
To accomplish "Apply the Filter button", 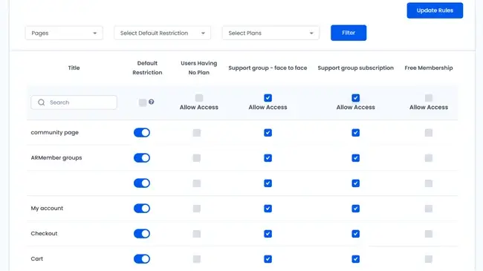I will 349,33.
